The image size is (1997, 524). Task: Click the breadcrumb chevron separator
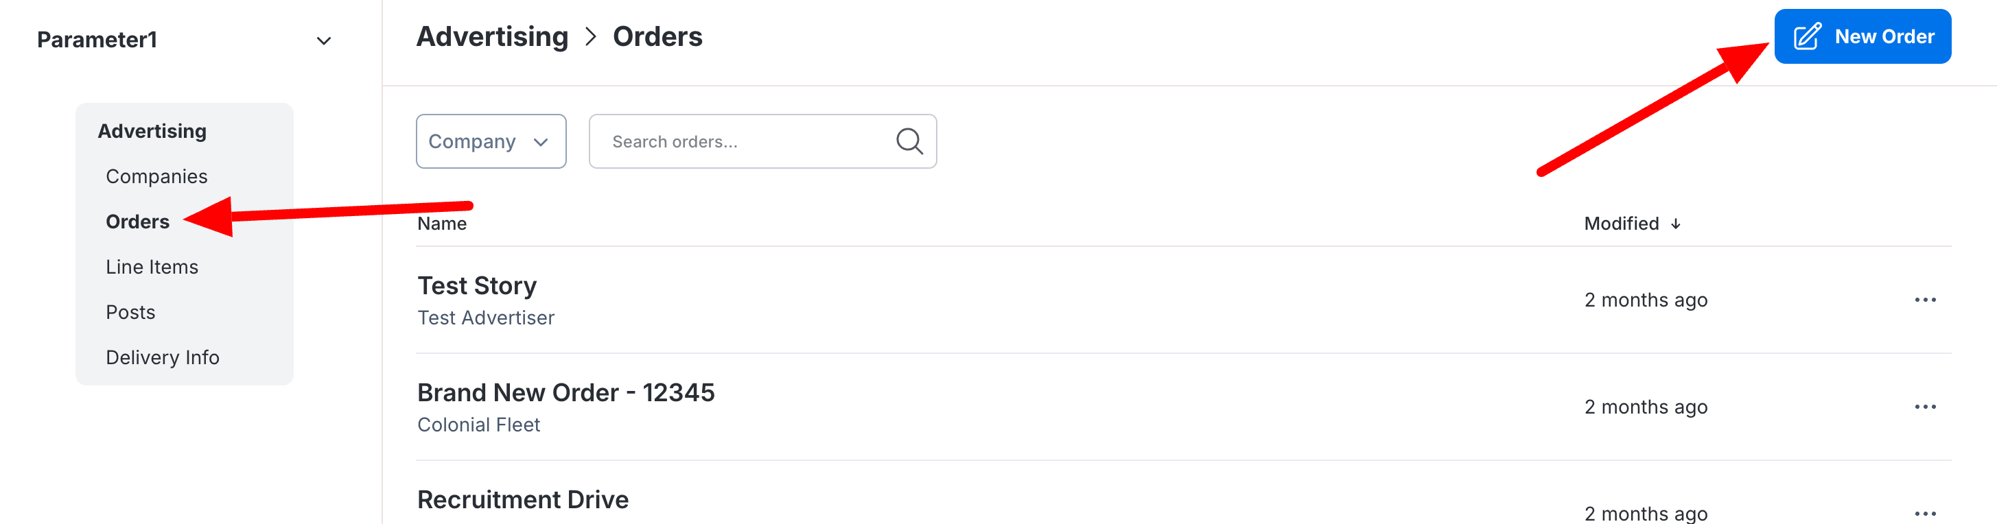[591, 36]
